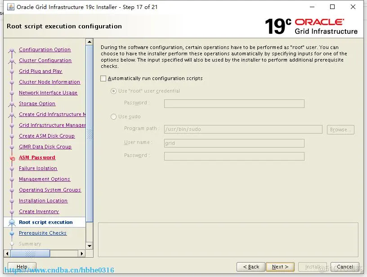
Task: Go to the Create ASM Disk Group step
Action: tap(47, 136)
